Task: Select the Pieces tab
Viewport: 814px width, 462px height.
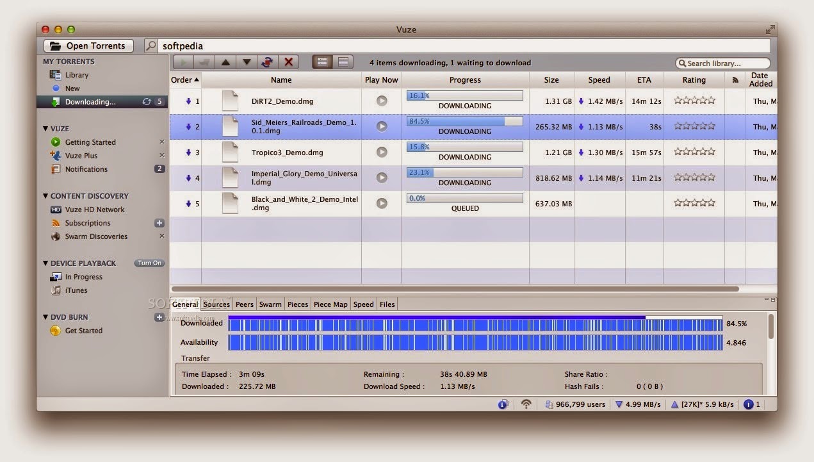Action: point(298,304)
